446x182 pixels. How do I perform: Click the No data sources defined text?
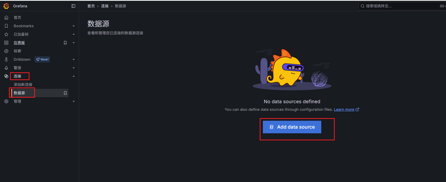coord(292,102)
